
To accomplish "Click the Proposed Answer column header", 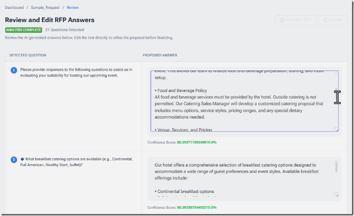I will click(x=160, y=55).
